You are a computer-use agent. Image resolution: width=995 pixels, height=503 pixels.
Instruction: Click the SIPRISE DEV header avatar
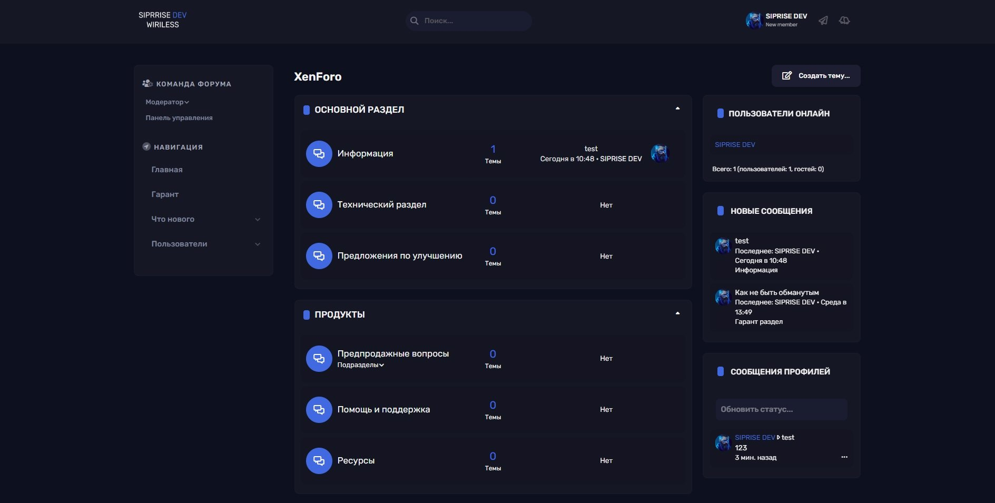tap(754, 21)
